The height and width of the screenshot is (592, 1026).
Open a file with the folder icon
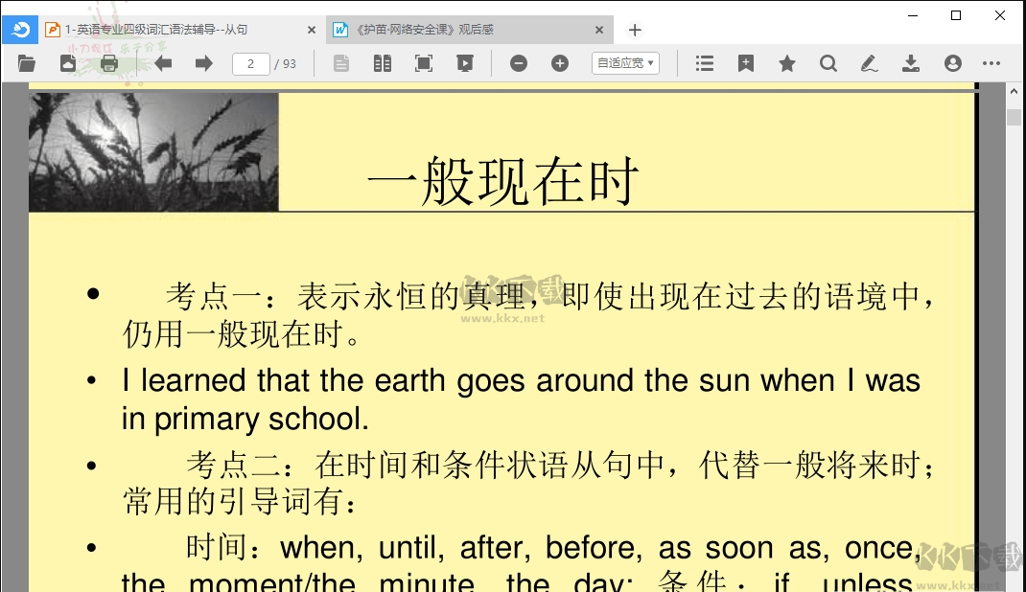pyautogui.click(x=26, y=62)
